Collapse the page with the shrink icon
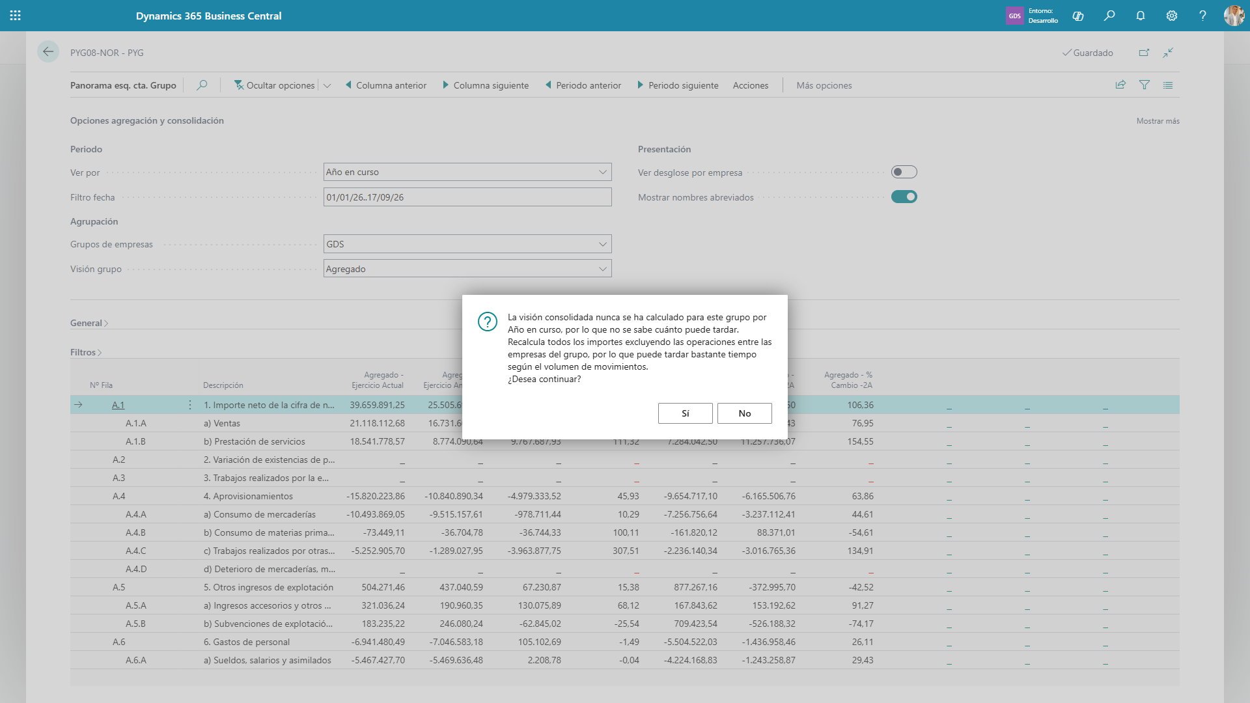 coord(1168,53)
